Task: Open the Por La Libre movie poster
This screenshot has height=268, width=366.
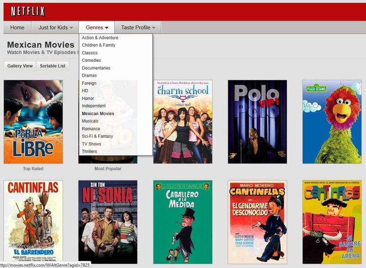Action: (x=33, y=122)
